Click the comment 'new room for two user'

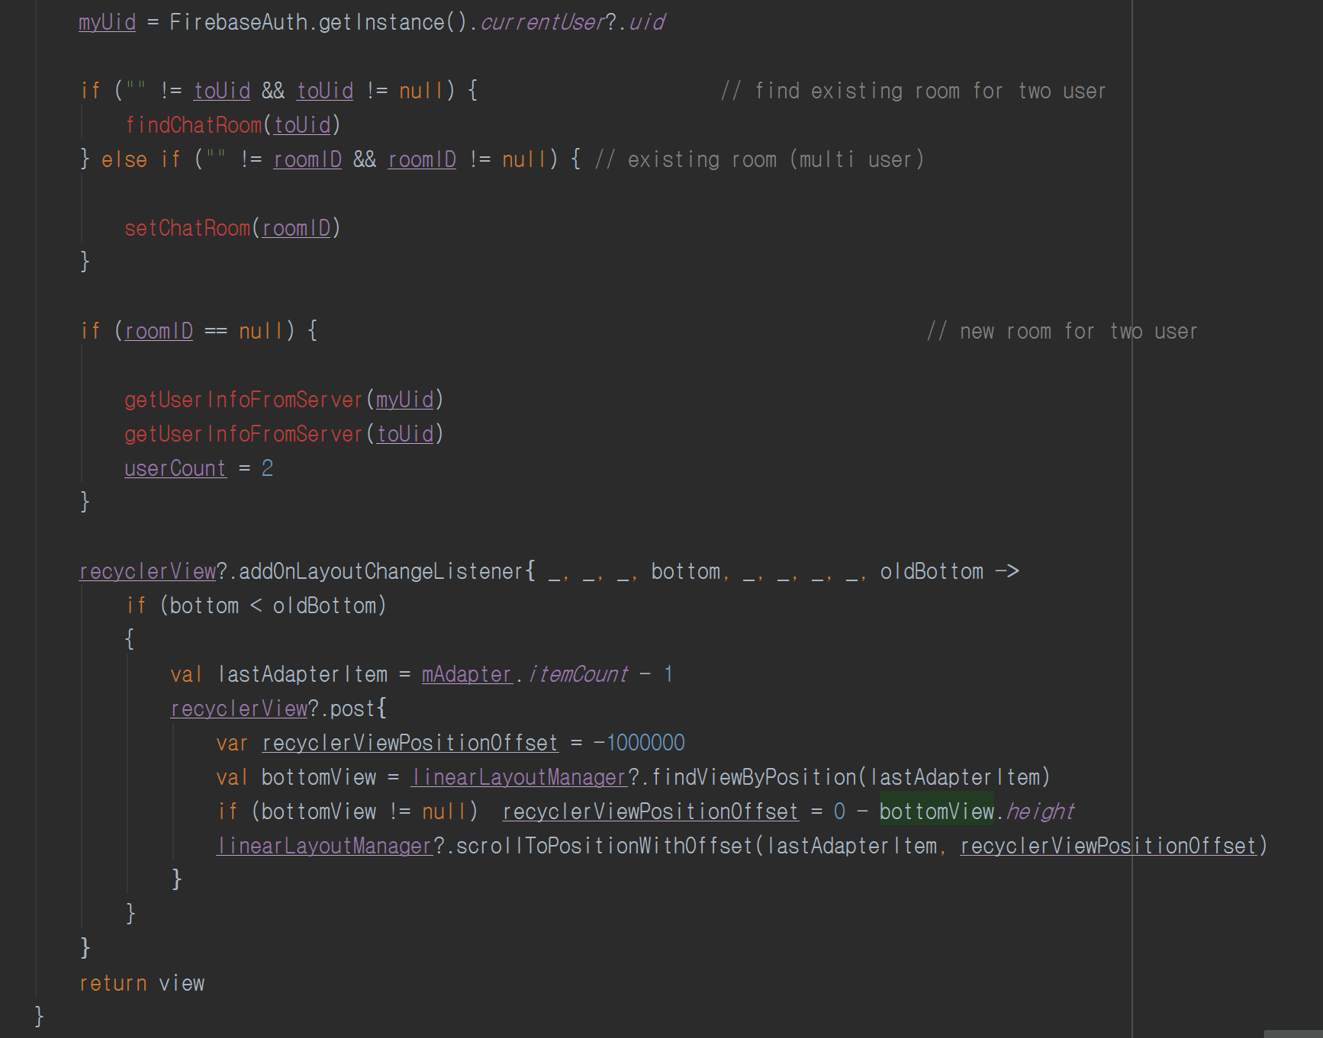(1062, 331)
